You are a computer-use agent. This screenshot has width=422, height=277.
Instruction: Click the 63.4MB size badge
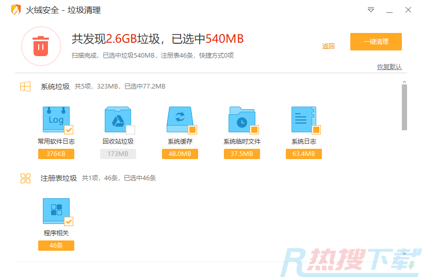303,153
